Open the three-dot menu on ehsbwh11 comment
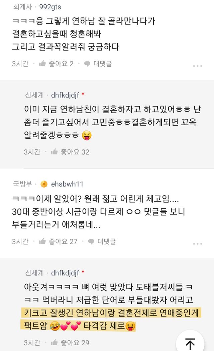This screenshot has width=214, height=351. click(198, 243)
